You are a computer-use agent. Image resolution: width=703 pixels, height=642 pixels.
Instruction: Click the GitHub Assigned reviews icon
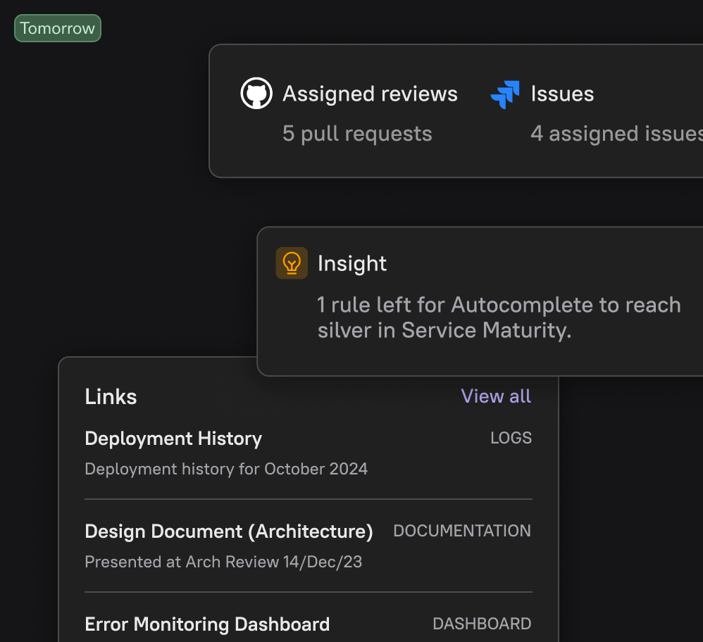click(256, 93)
